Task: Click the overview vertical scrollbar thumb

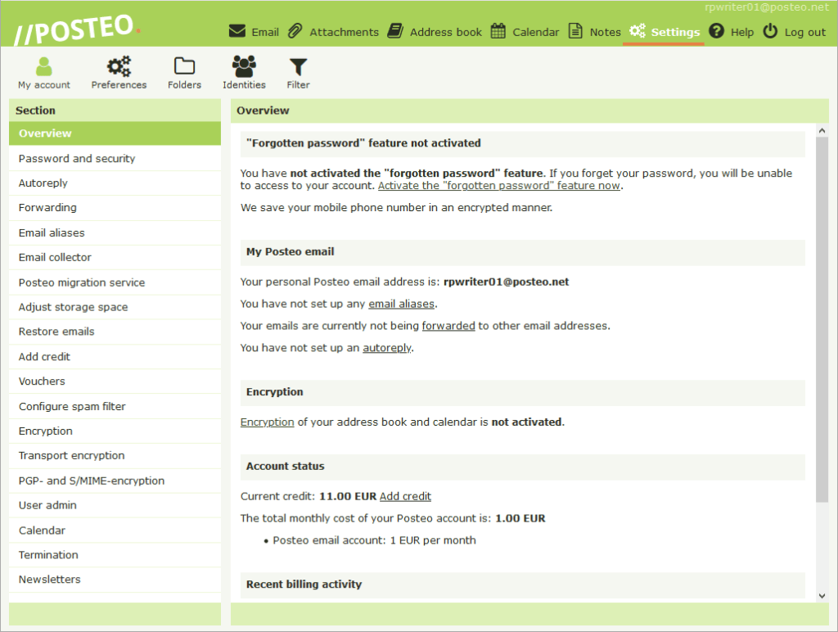Action: tap(822, 320)
